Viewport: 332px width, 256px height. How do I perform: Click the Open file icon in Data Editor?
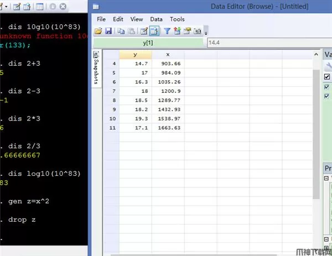tap(98, 31)
